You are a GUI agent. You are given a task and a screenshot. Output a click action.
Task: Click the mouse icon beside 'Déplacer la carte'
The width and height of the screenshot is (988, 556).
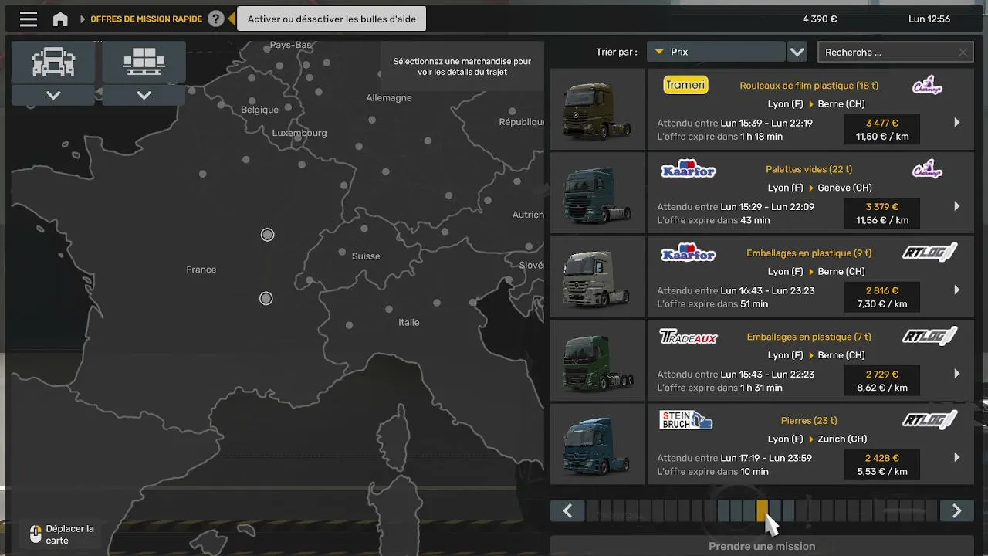tap(36, 534)
